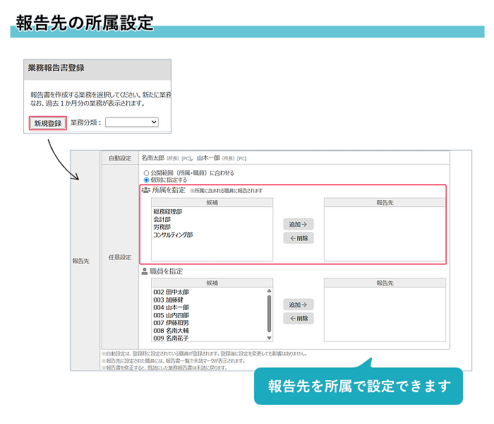
Task: Open the 業務分類 dropdown
Action: 132,122
